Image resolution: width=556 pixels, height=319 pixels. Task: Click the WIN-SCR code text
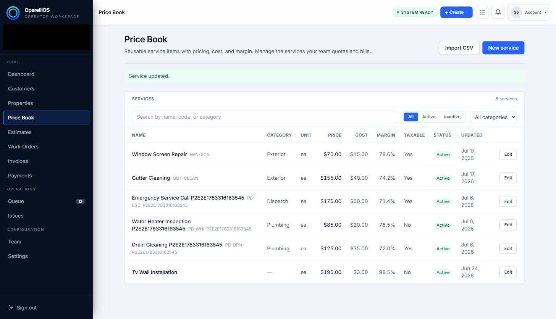tap(200, 155)
